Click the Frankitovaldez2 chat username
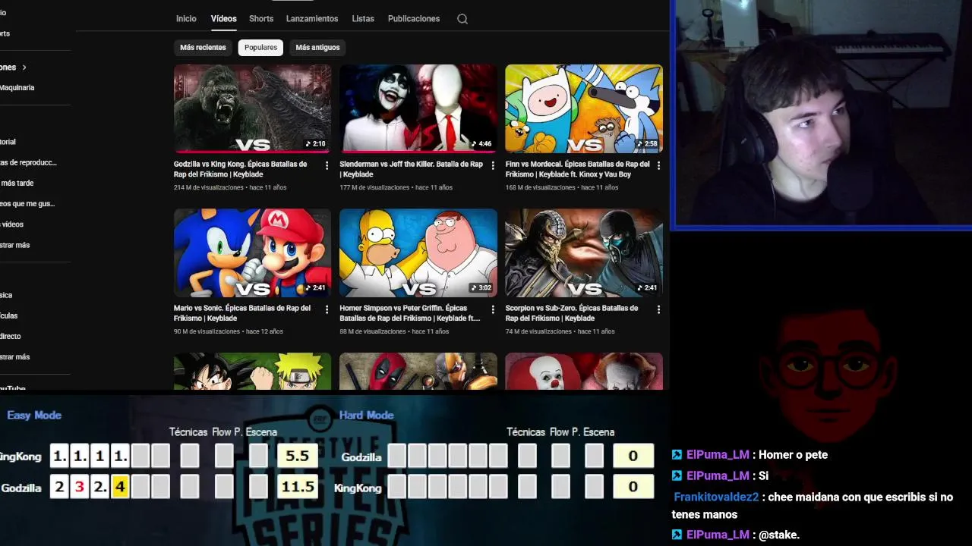972x546 pixels. pyautogui.click(x=716, y=497)
